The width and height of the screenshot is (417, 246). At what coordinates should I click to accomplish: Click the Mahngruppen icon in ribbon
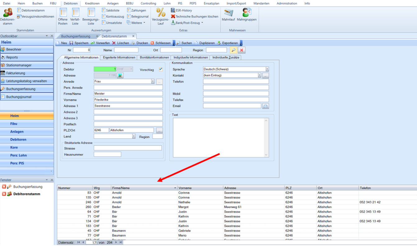[247, 13]
